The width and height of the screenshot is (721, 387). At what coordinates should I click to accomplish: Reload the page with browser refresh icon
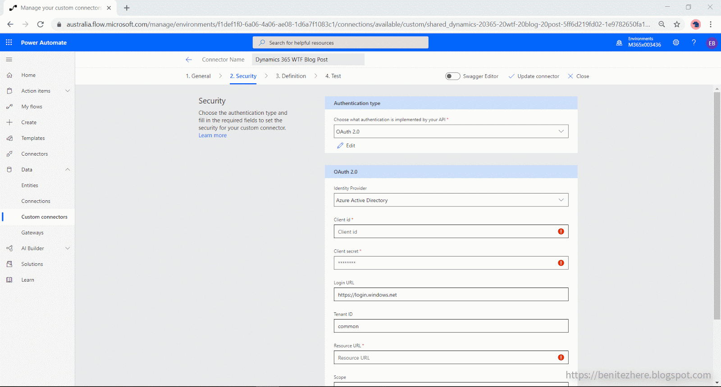coord(41,24)
